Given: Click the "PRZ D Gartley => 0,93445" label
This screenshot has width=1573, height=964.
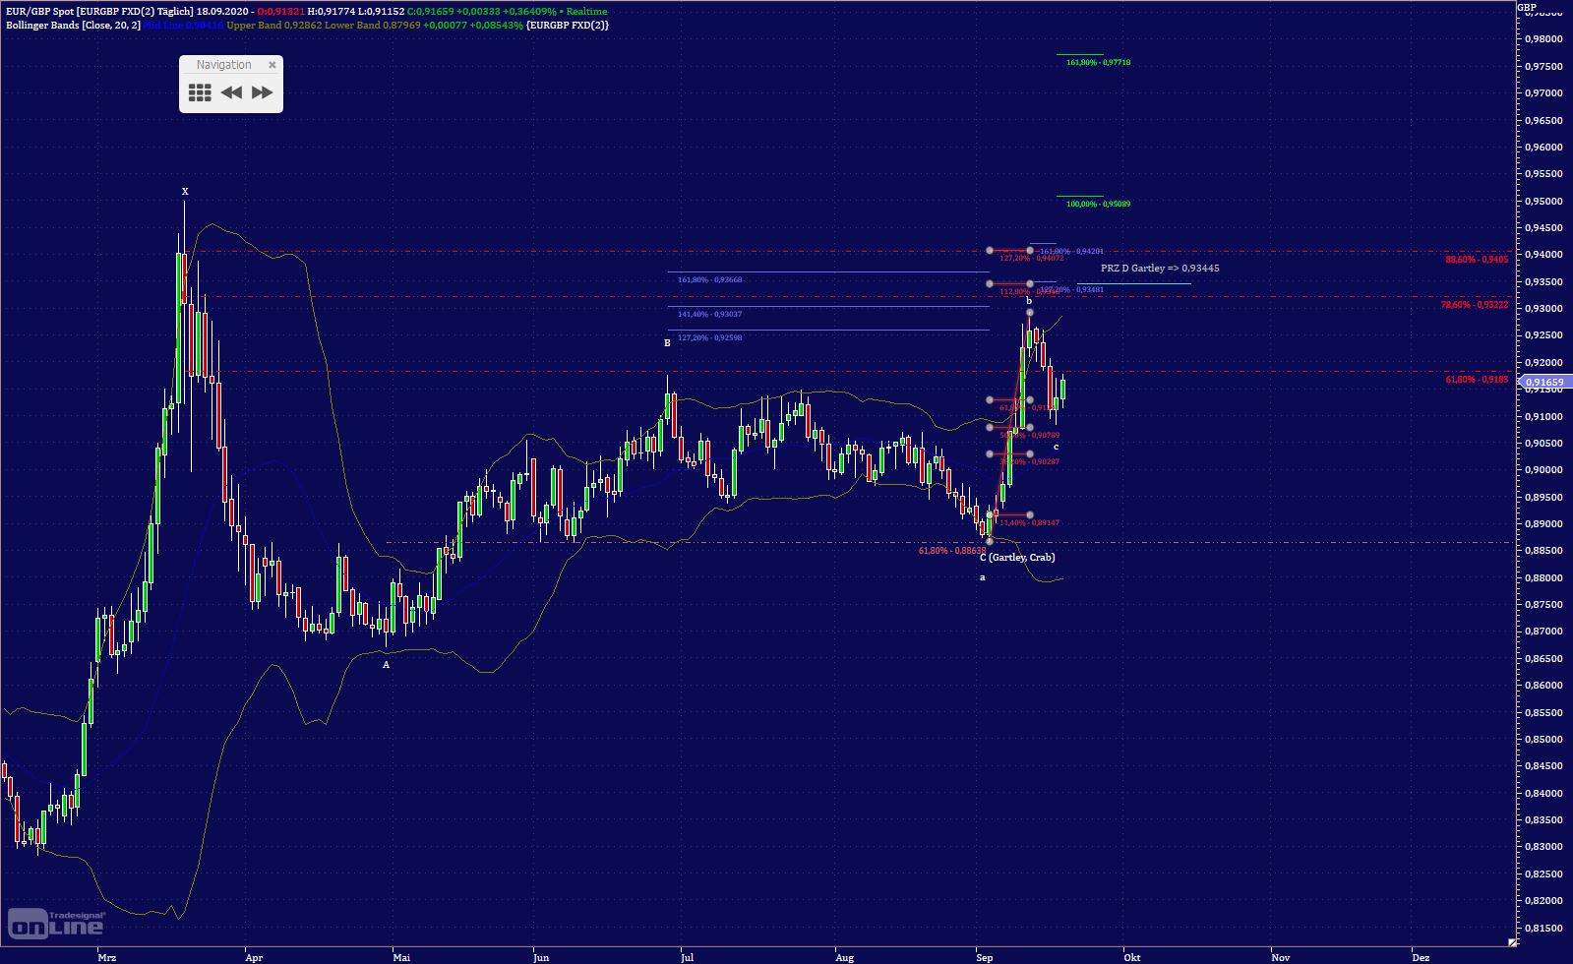Looking at the screenshot, I should [x=1160, y=268].
